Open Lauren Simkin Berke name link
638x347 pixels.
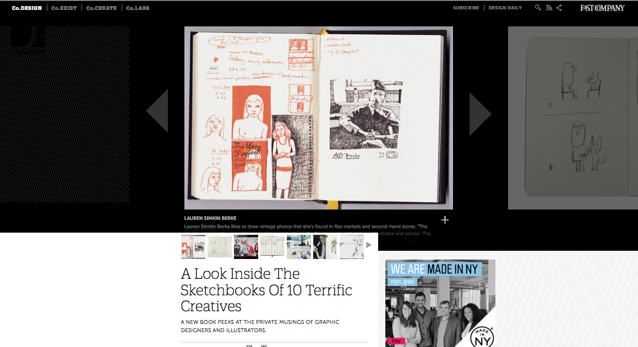(x=206, y=227)
